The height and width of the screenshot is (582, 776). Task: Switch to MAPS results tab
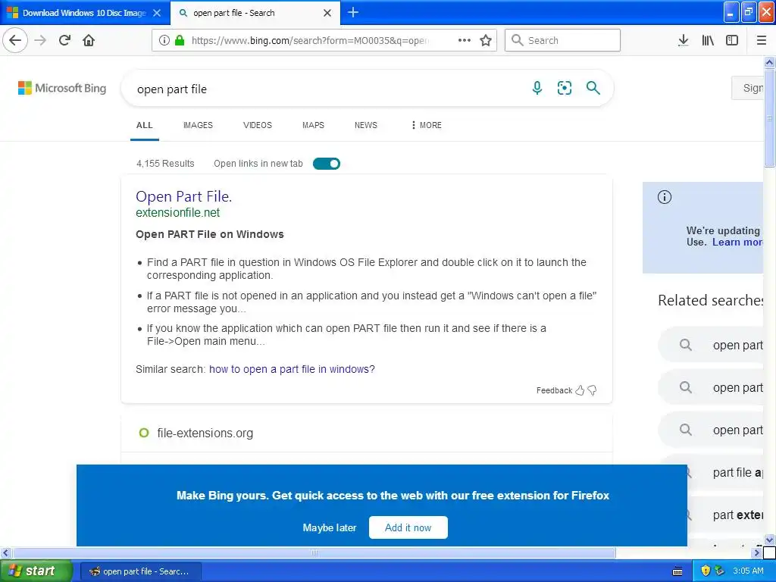point(313,125)
